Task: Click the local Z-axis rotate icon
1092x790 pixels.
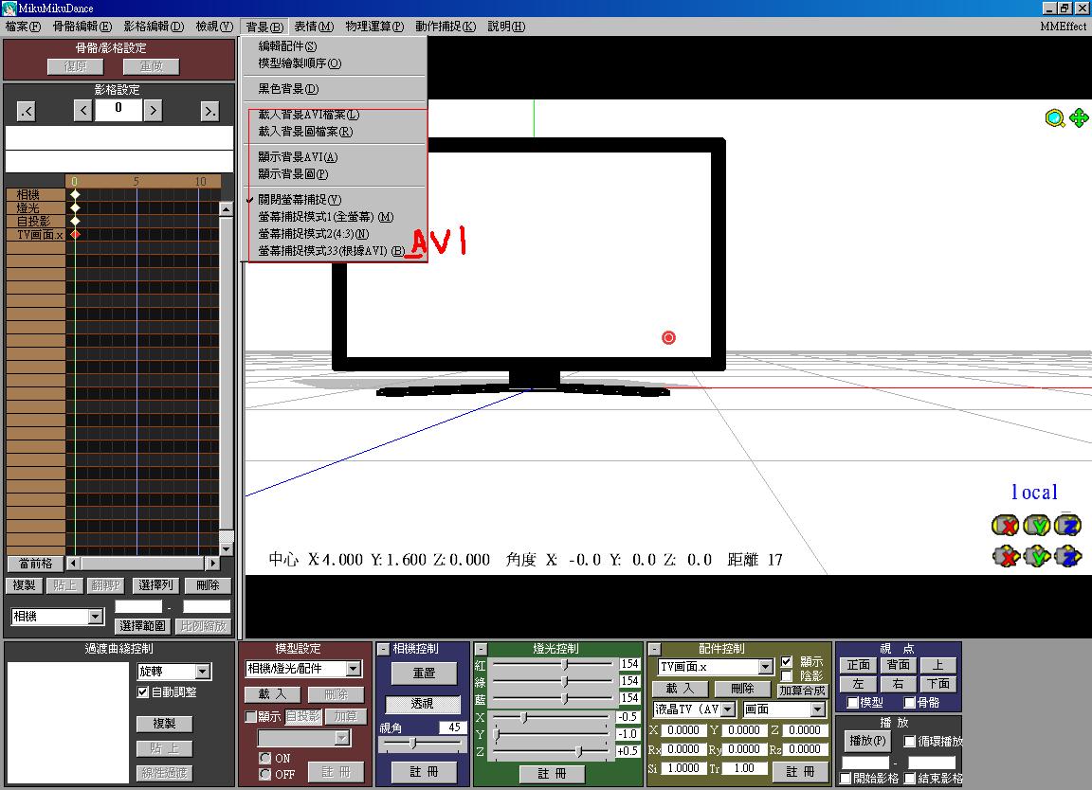Action: [x=1067, y=525]
